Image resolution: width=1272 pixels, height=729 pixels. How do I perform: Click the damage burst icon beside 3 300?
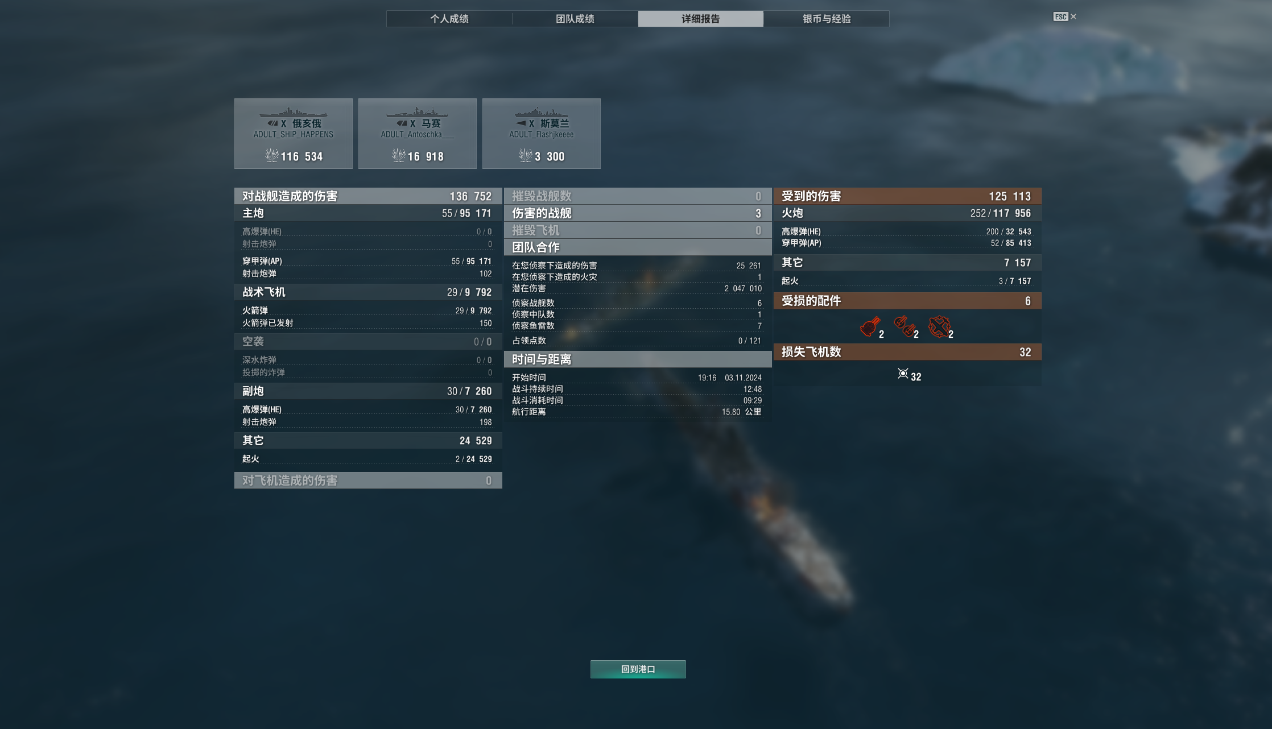[x=526, y=155]
